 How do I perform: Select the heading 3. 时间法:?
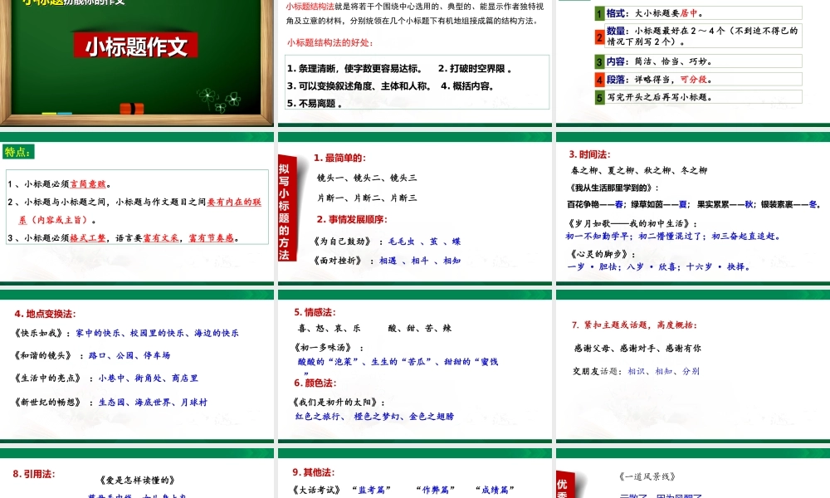(589, 154)
